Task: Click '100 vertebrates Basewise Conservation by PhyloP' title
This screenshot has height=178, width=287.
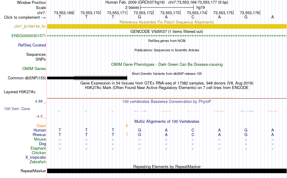Action: point(167,102)
